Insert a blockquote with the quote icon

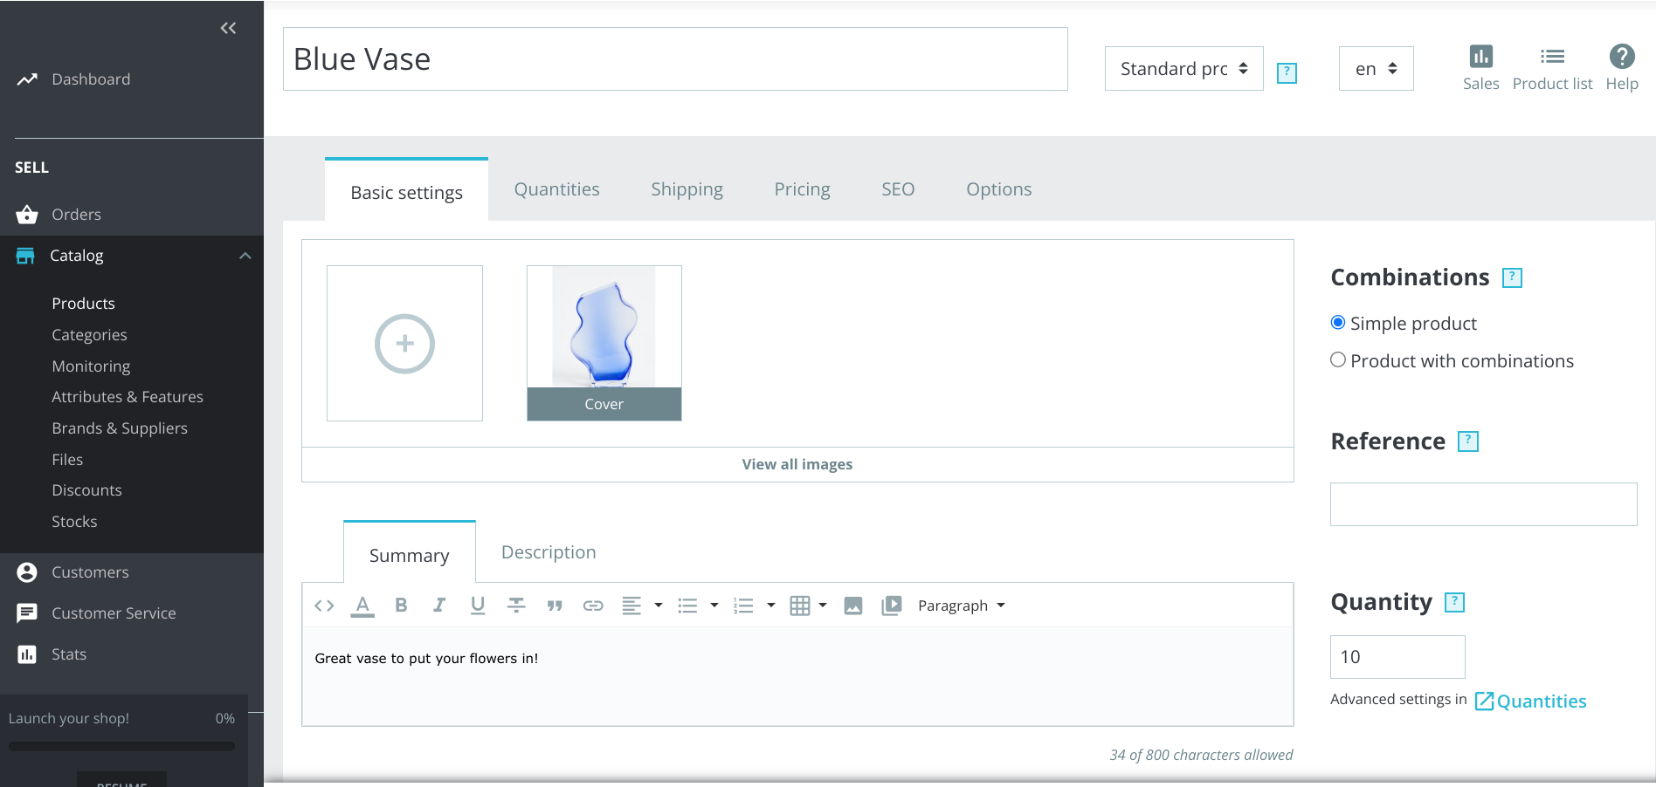point(555,606)
